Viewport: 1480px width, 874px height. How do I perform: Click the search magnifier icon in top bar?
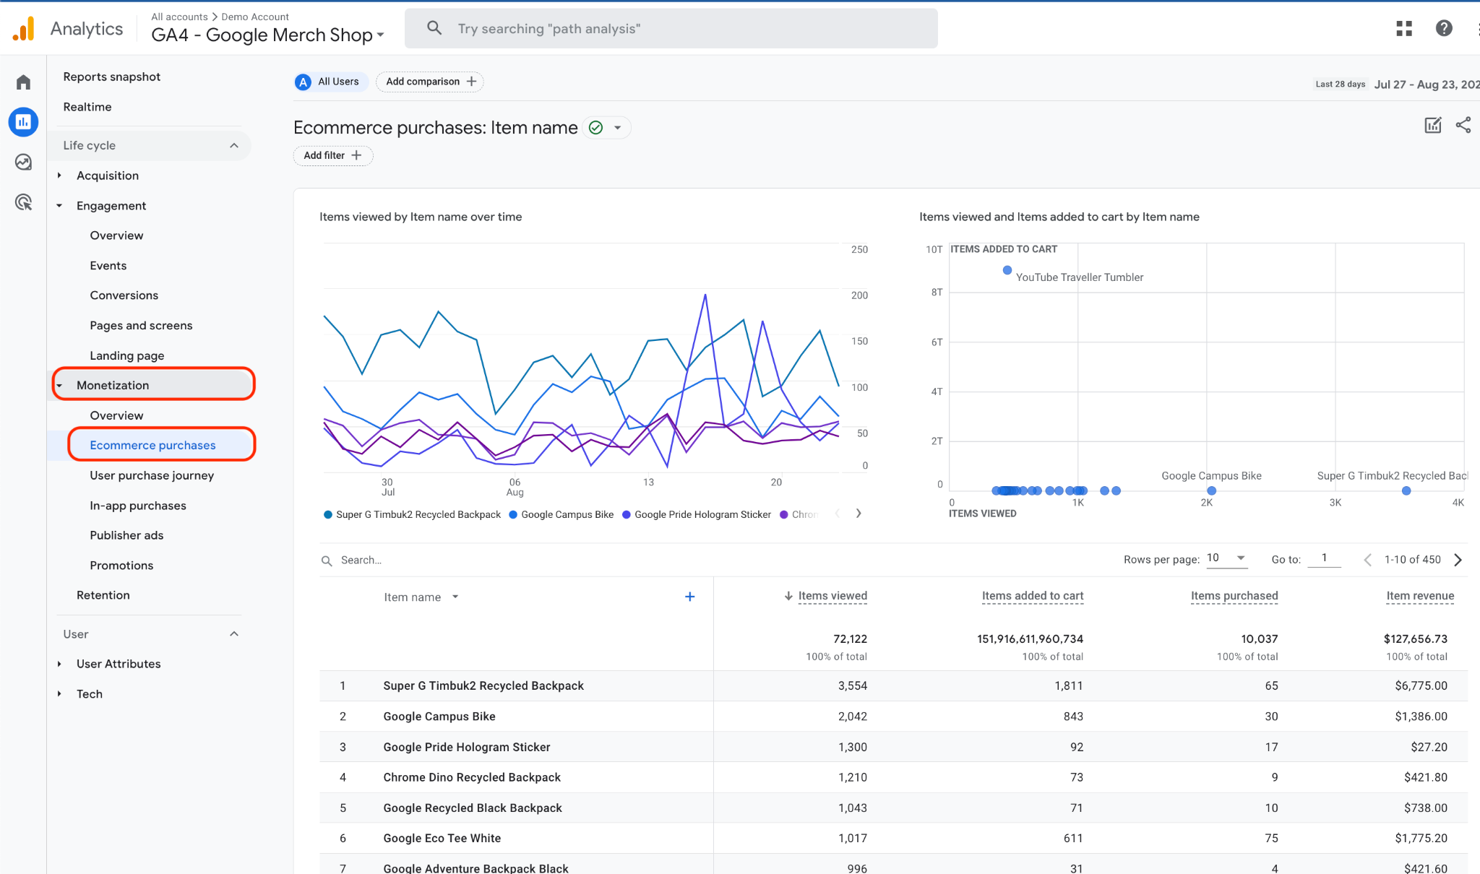click(434, 28)
